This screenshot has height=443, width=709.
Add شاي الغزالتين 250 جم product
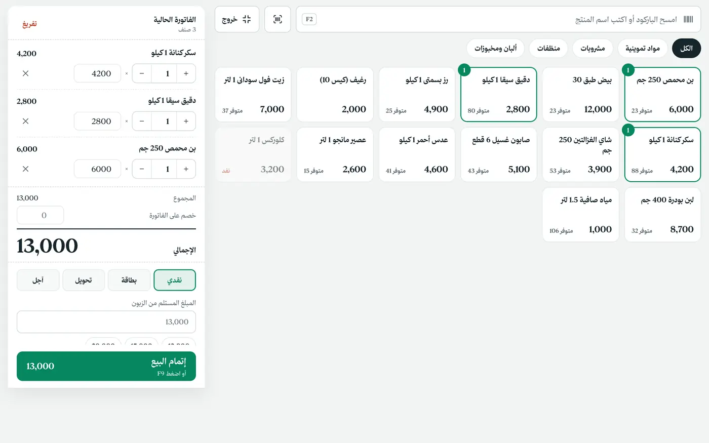(581, 154)
